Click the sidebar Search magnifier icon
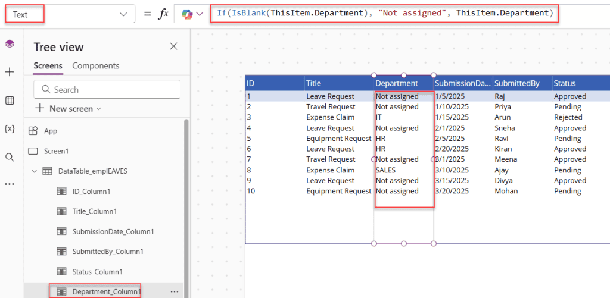This screenshot has width=610, height=298. pos(10,158)
